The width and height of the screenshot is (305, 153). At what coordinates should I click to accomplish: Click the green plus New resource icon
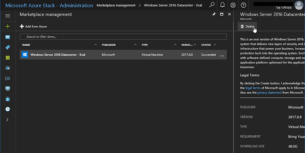(x=8, y=26)
